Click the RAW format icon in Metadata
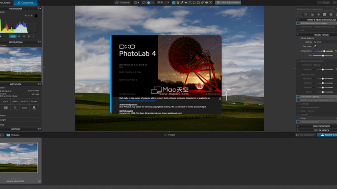This screenshot has width=337, height=189. pos(25,108)
